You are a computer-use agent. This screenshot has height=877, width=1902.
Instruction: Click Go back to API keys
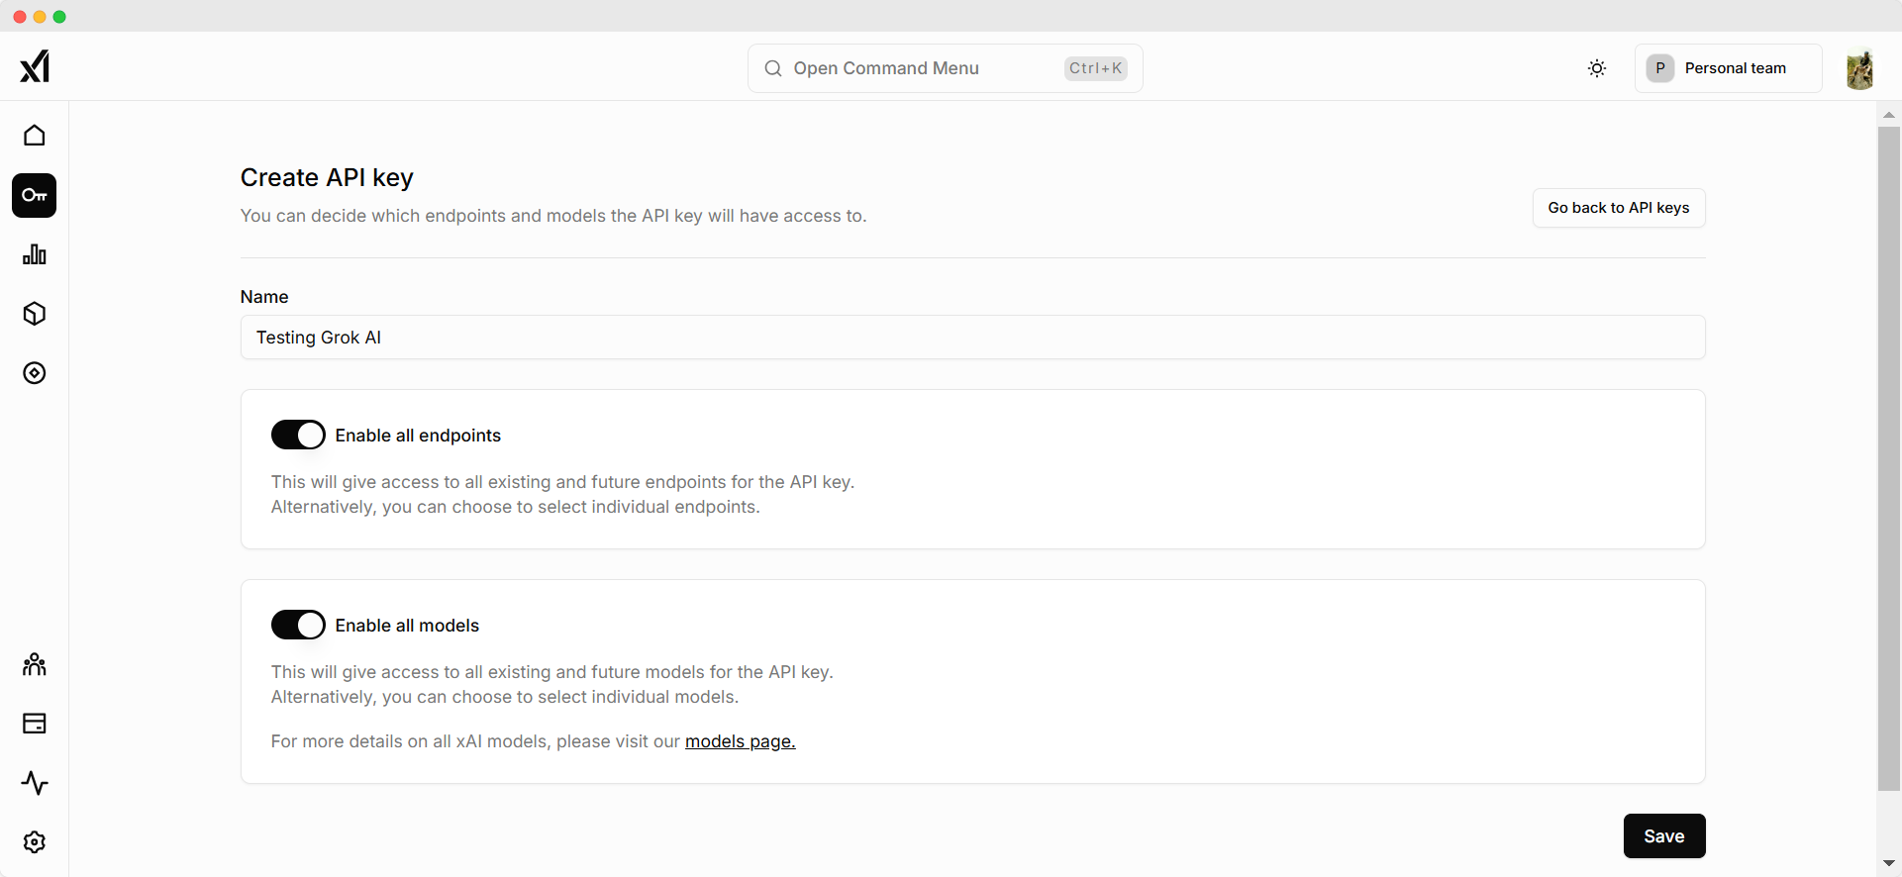[x=1619, y=208]
